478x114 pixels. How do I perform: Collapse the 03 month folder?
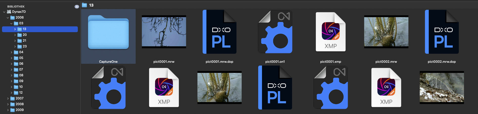pyautogui.click(x=11, y=23)
